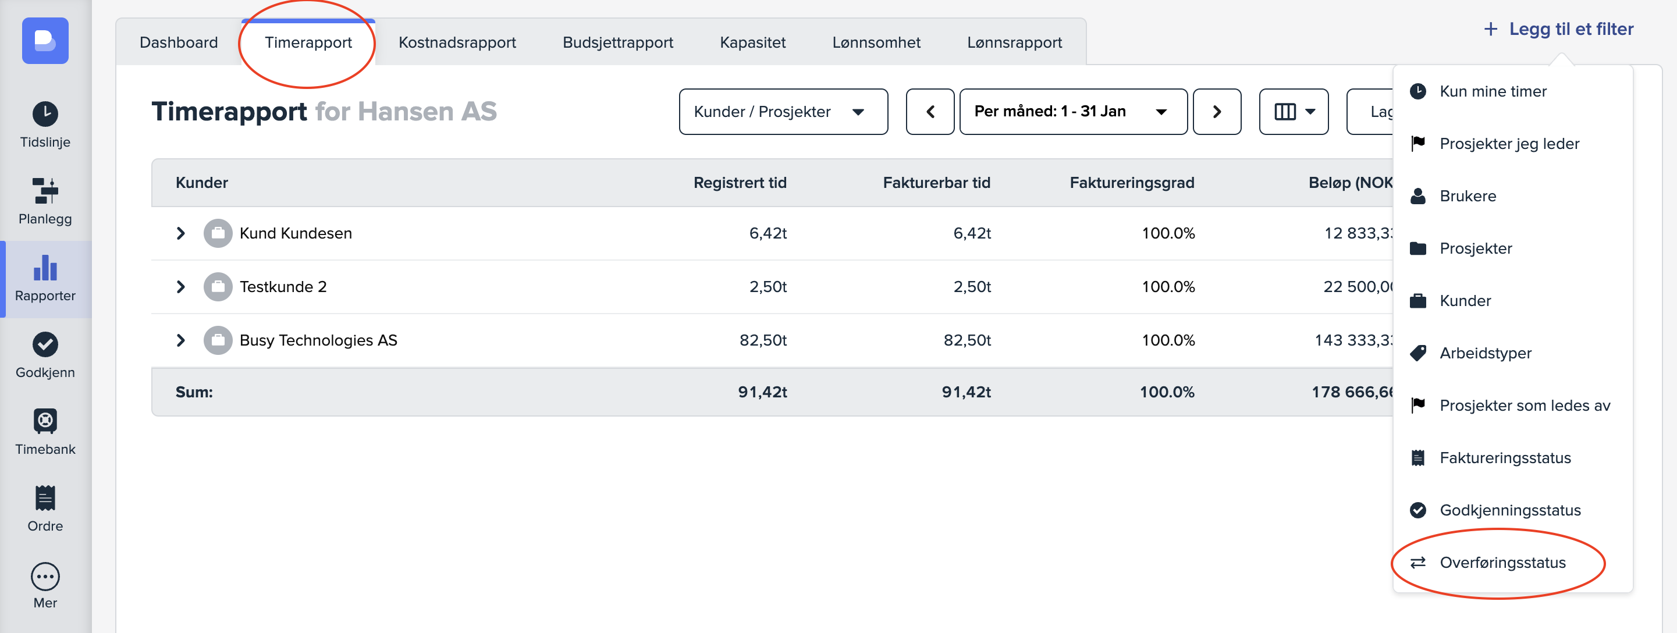Screen dimensions: 1677x633
Task: Expand the Kund Kundesen row
Action: pos(181,233)
